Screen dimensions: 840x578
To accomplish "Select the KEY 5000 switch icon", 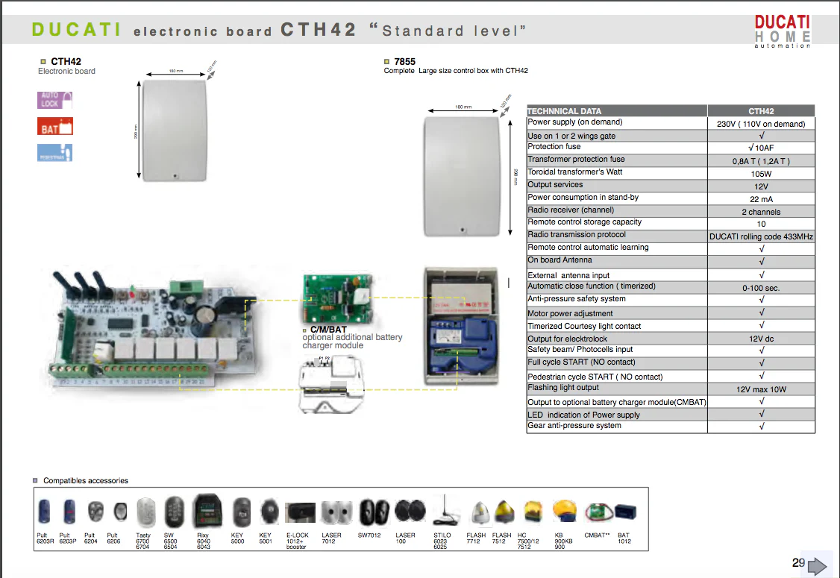I will point(240,512).
